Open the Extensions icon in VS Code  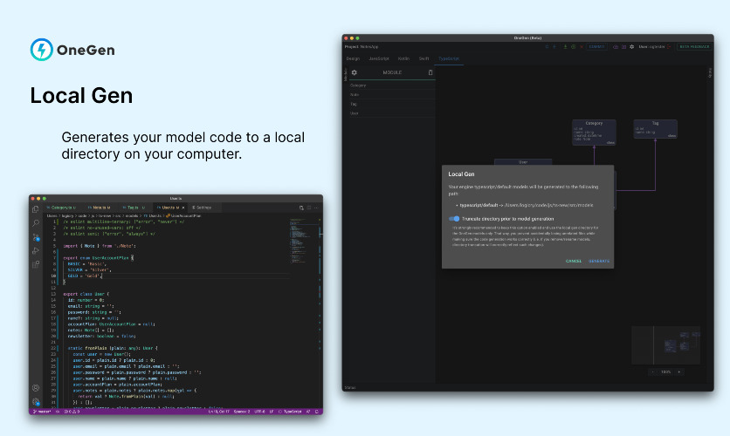(x=36, y=263)
